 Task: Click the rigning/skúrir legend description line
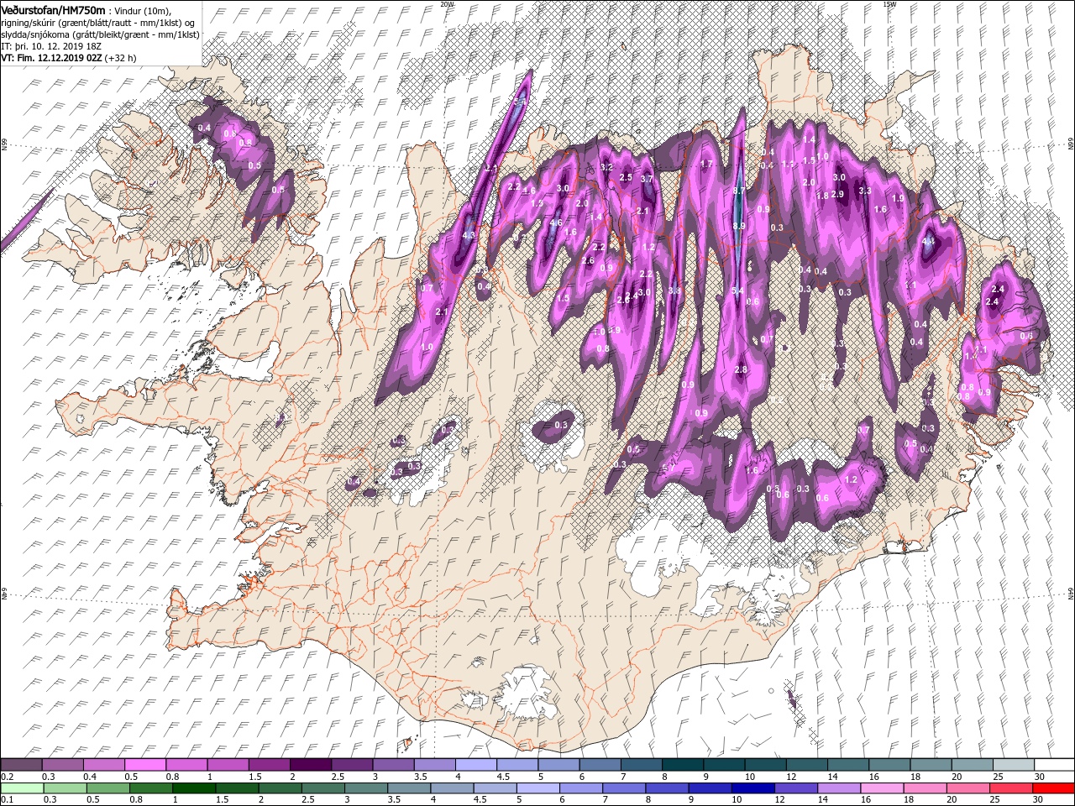coord(99,22)
